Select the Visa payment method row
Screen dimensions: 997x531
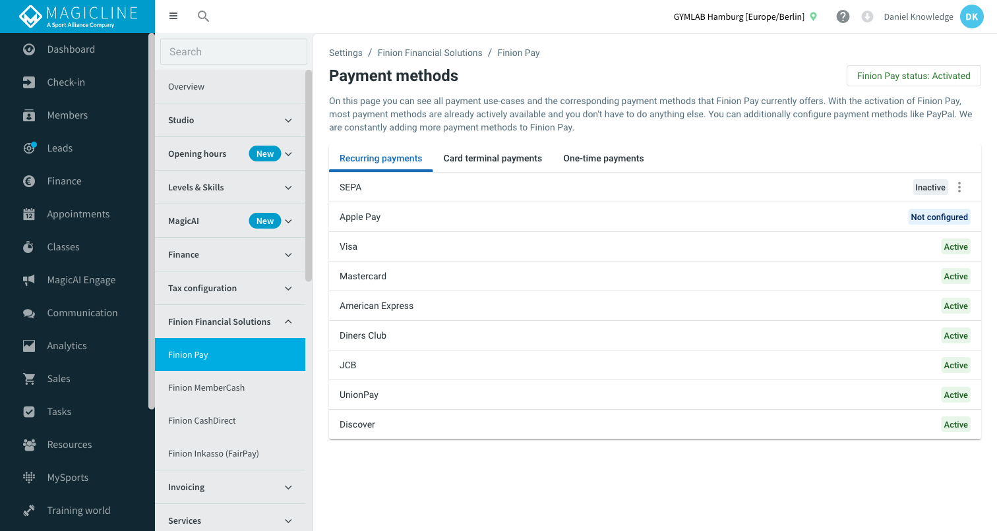pos(655,246)
